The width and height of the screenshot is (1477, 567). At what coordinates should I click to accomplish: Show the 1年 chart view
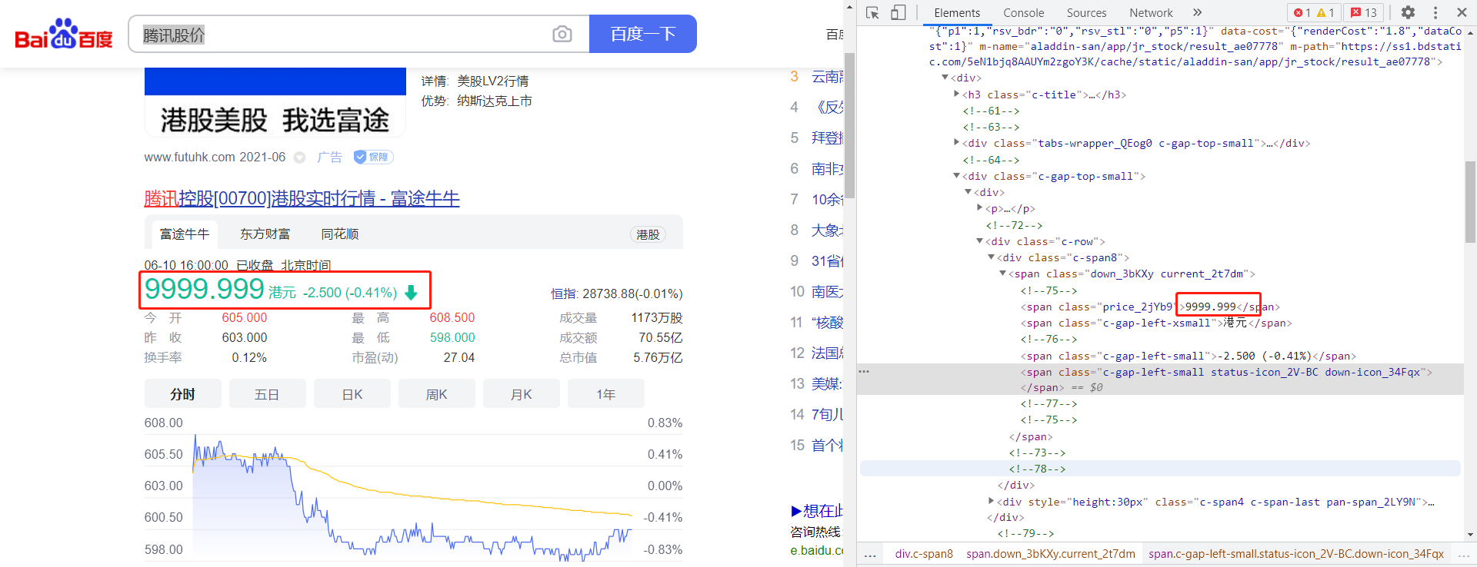pyautogui.click(x=606, y=394)
